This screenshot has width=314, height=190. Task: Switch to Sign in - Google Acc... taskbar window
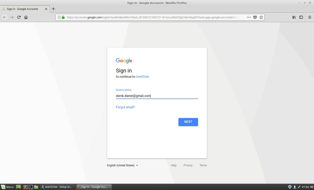[x=94, y=187]
